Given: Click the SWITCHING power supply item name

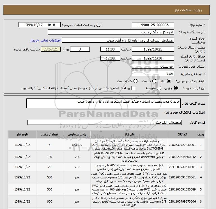Looking at the screenshot, I should [129, 145].
